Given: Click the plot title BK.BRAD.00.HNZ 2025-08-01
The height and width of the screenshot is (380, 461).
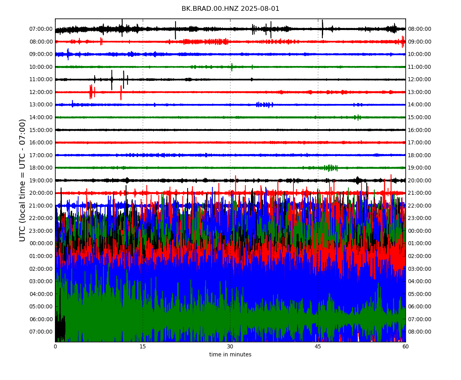Looking at the screenshot, I should pyautogui.click(x=230, y=9).
